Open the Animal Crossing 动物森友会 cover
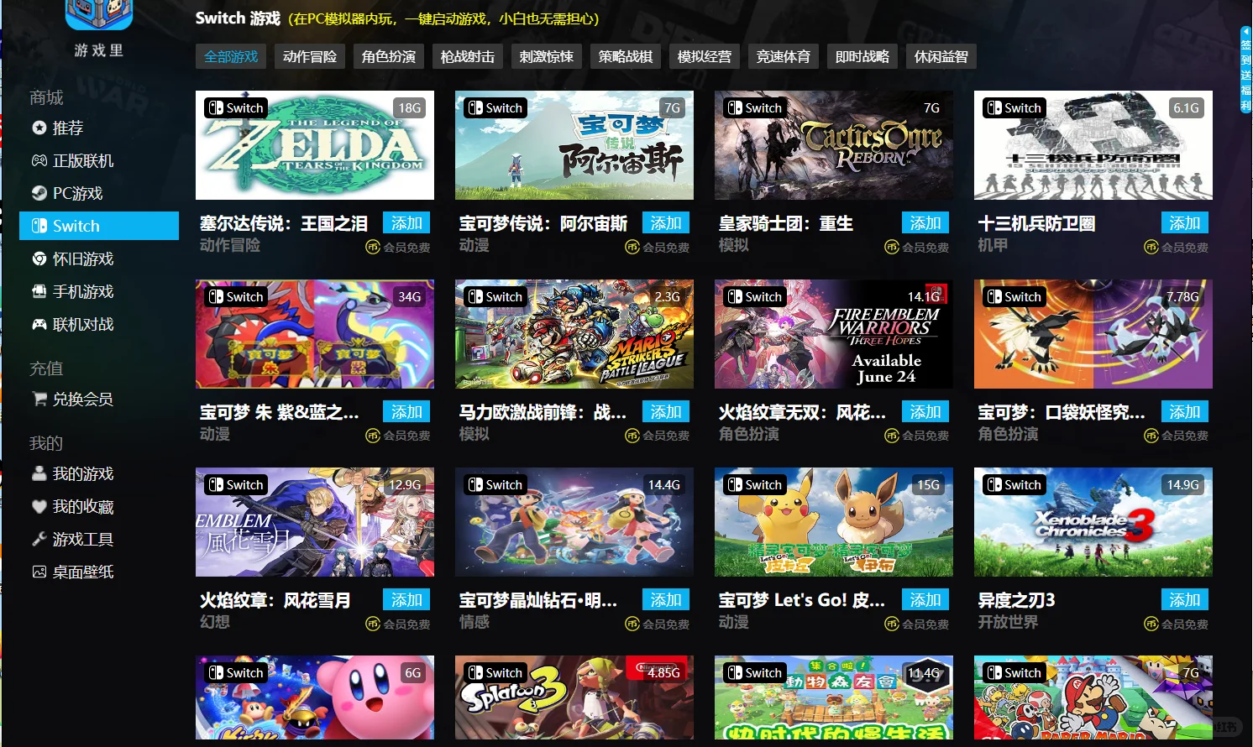 click(x=834, y=697)
